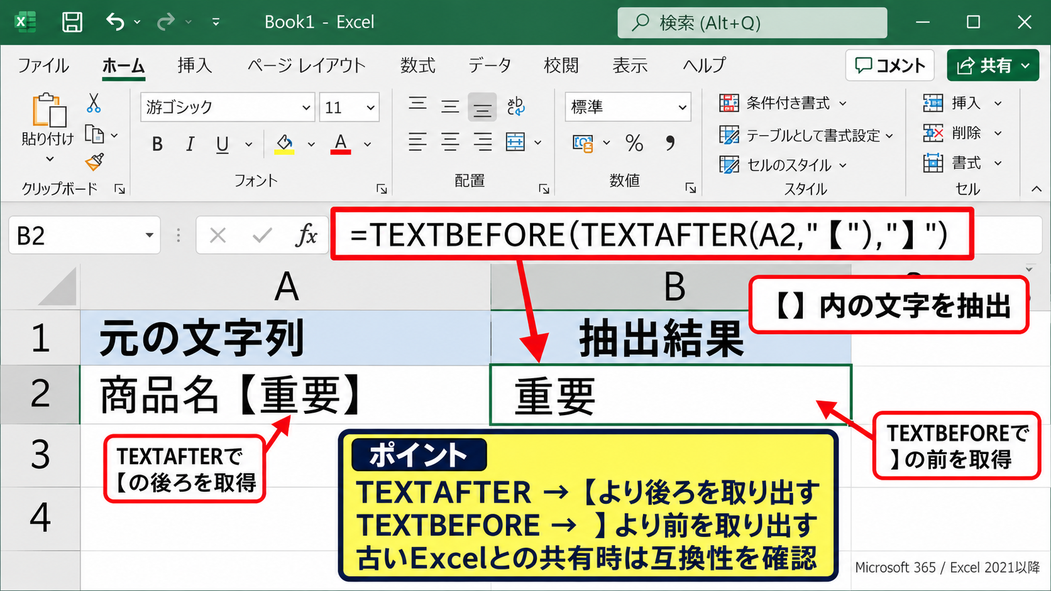1051x591 pixels.
Task: Click the fx insert function button
Action: point(306,236)
